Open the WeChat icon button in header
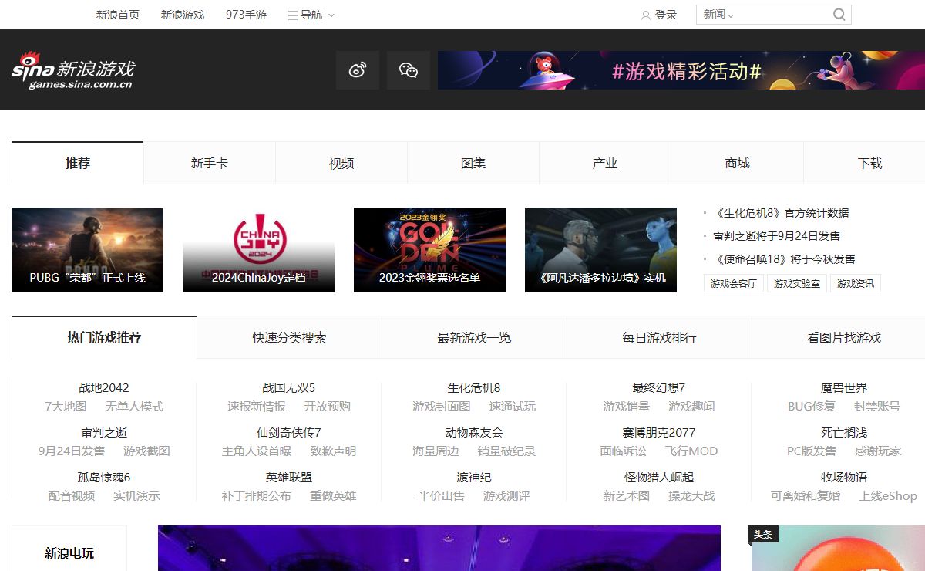The height and width of the screenshot is (571, 925). pyautogui.click(x=409, y=70)
